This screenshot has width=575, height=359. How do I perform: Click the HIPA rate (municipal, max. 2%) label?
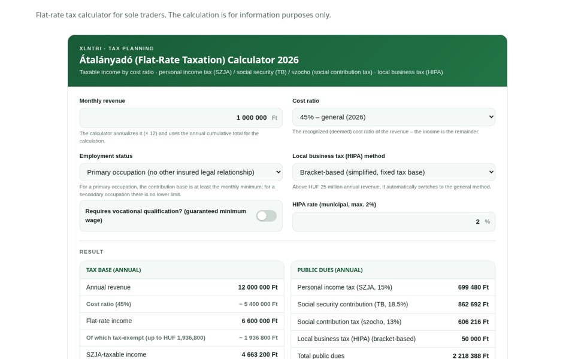(x=334, y=205)
